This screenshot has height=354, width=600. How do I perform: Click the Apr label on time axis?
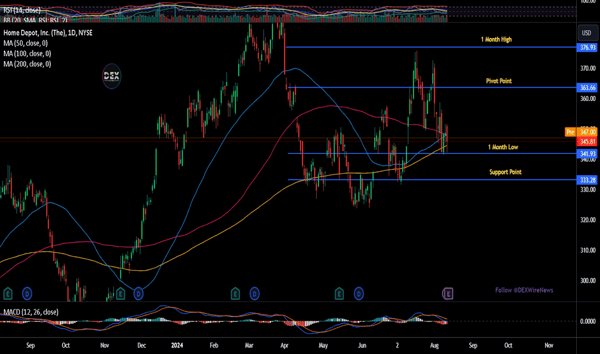coord(285,345)
